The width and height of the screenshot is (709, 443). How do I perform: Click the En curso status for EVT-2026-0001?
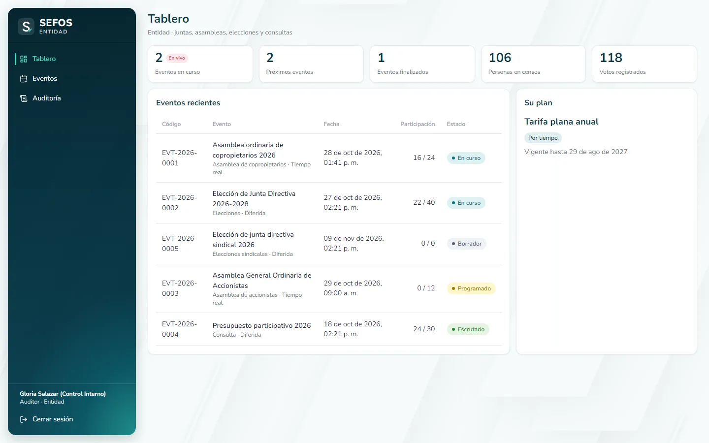466,158
